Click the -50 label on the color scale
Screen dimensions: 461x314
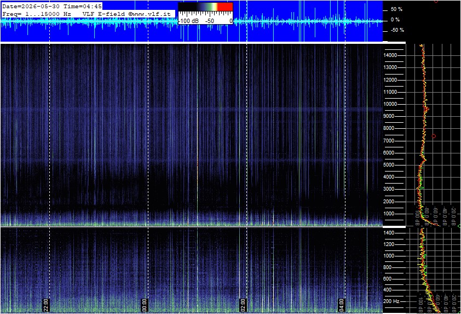210,21
